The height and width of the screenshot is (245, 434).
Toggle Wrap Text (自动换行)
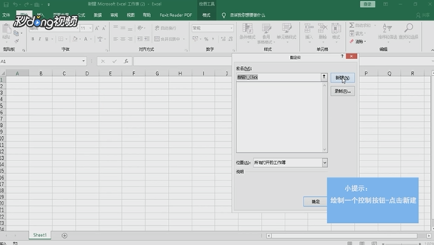(x=166, y=28)
